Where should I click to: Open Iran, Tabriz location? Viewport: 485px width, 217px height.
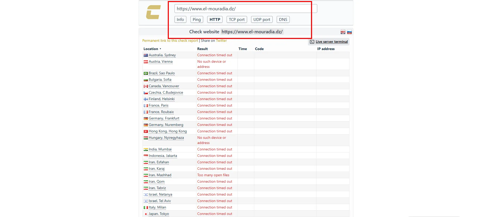(157, 188)
